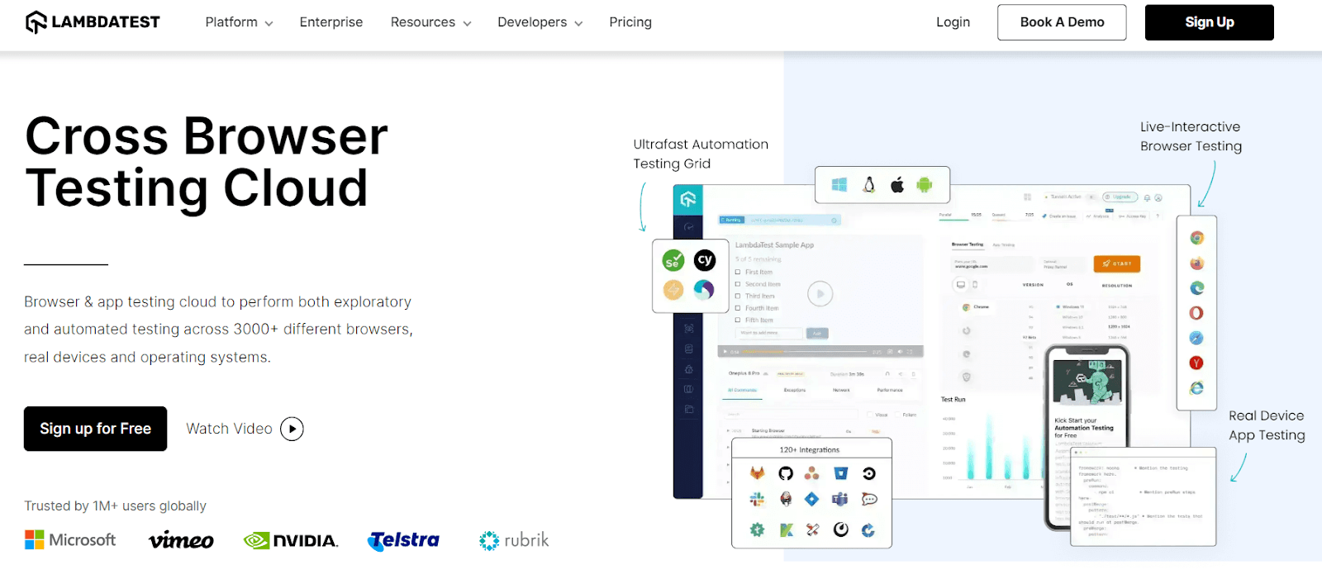The width and height of the screenshot is (1322, 579).
Task: Click the '120+ Integrations' heading
Action: [x=810, y=450]
